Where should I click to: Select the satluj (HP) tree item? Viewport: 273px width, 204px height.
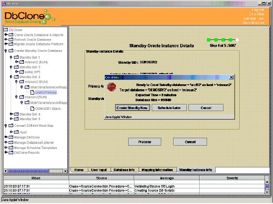click(x=33, y=72)
